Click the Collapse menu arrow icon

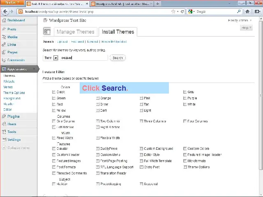pos(4,148)
